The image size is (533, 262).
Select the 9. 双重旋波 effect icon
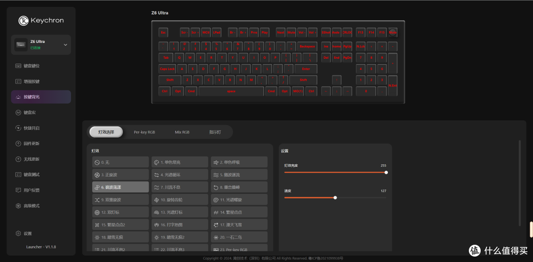97,200
